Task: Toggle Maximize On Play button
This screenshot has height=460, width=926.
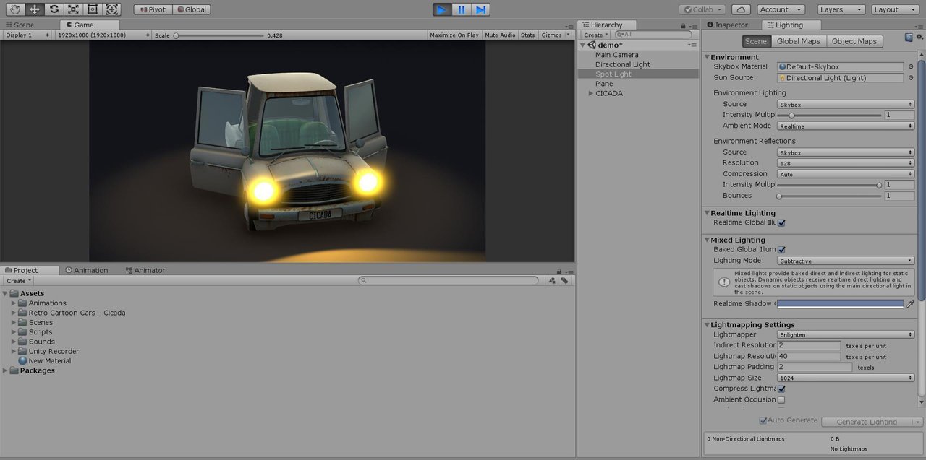Action: 454,35
